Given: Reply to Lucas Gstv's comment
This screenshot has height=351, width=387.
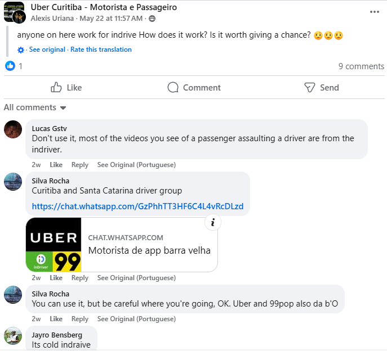Looking at the screenshot, I should [80, 165].
